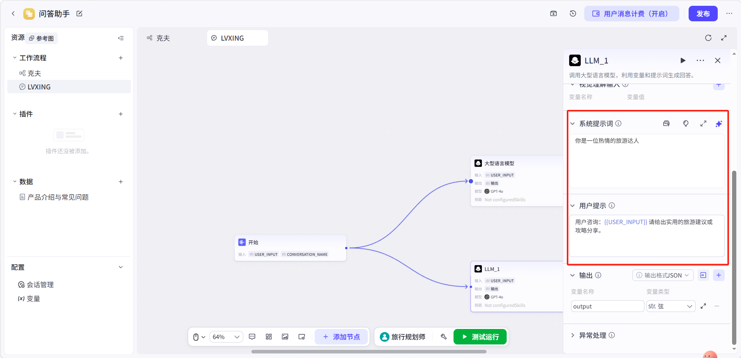Run the LLM_1 node with play icon
741x358 pixels.
[x=683, y=60]
